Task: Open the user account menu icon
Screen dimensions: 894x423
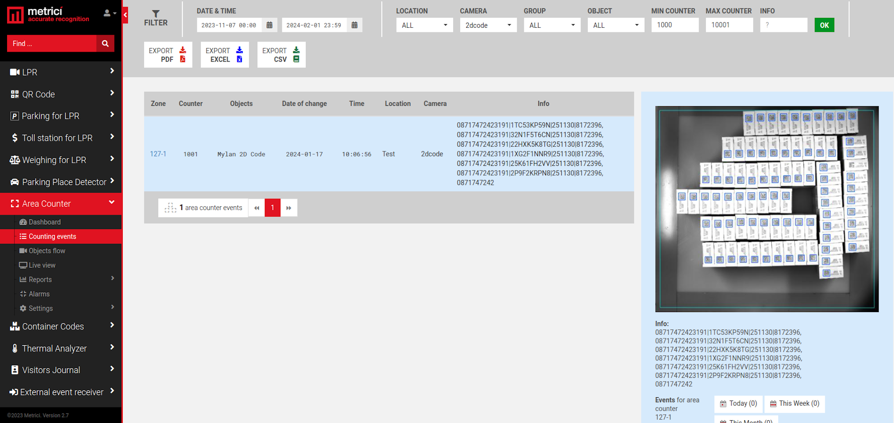Action: pyautogui.click(x=109, y=13)
